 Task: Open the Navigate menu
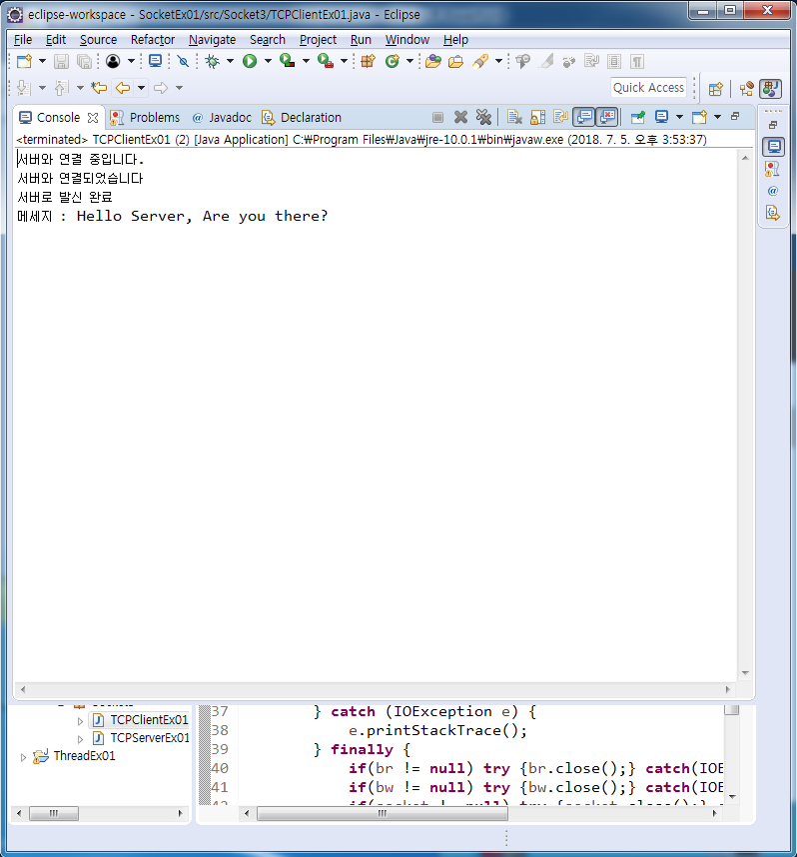(x=212, y=39)
